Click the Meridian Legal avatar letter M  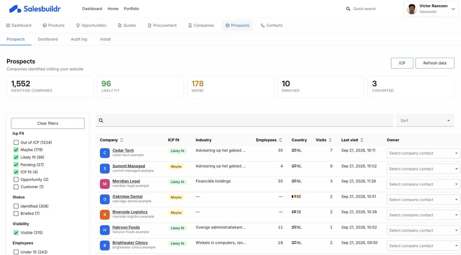click(105, 184)
